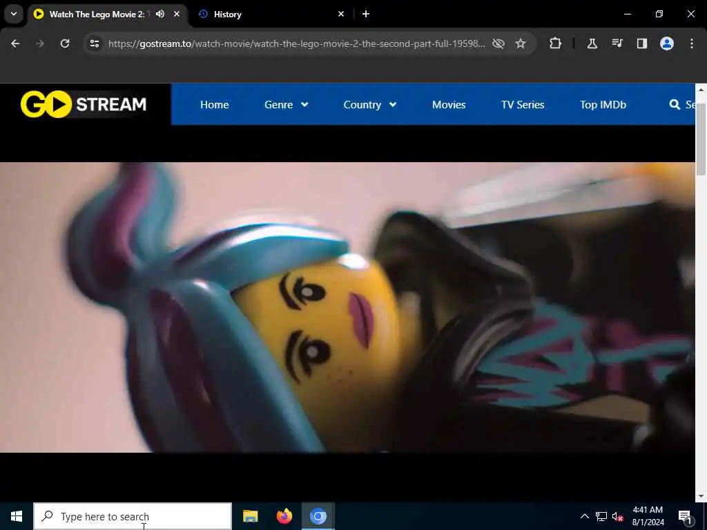Image resolution: width=707 pixels, height=530 pixels.
Task: Open the Home page link
Action: pyautogui.click(x=214, y=105)
